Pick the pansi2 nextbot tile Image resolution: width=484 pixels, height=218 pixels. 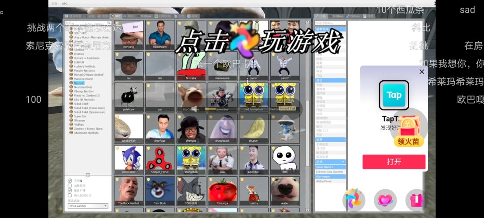(x=285, y=66)
